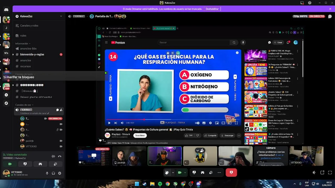Image resolution: width=335 pixels, height=188 pixels.
Task: Collapse the Canales de voz category
Action: [24, 105]
